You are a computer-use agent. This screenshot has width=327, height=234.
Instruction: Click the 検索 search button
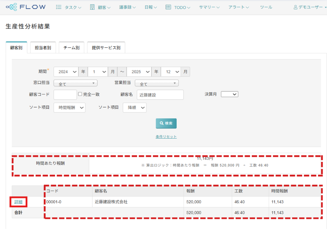tap(166, 123)
